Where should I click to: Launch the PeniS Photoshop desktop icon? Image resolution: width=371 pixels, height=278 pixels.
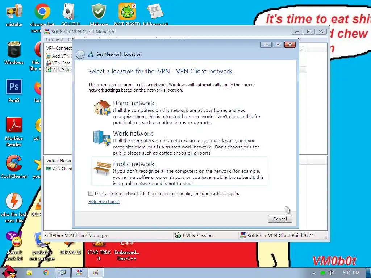coord(14,87)
